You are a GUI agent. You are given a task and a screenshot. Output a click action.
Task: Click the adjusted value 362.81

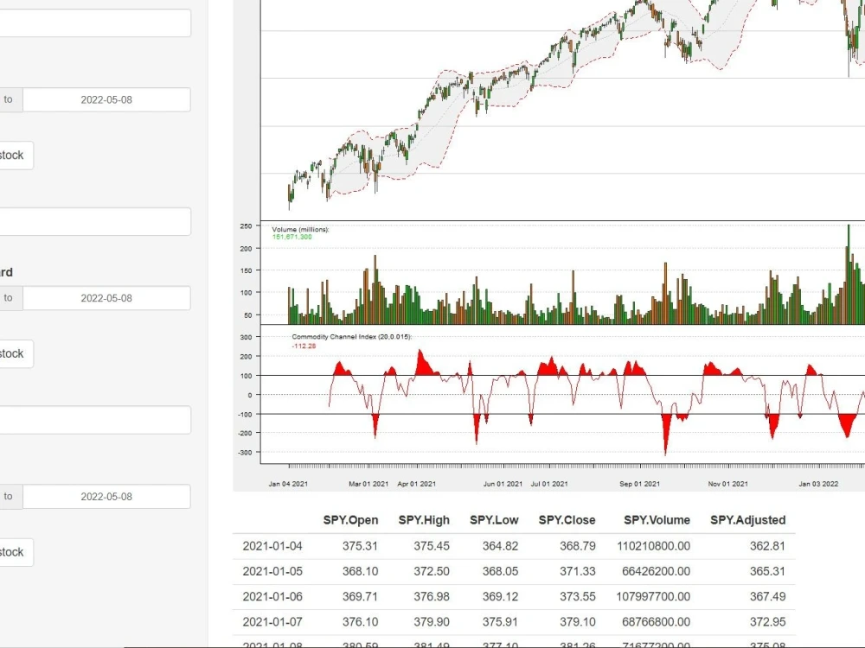tap(767, 546)
